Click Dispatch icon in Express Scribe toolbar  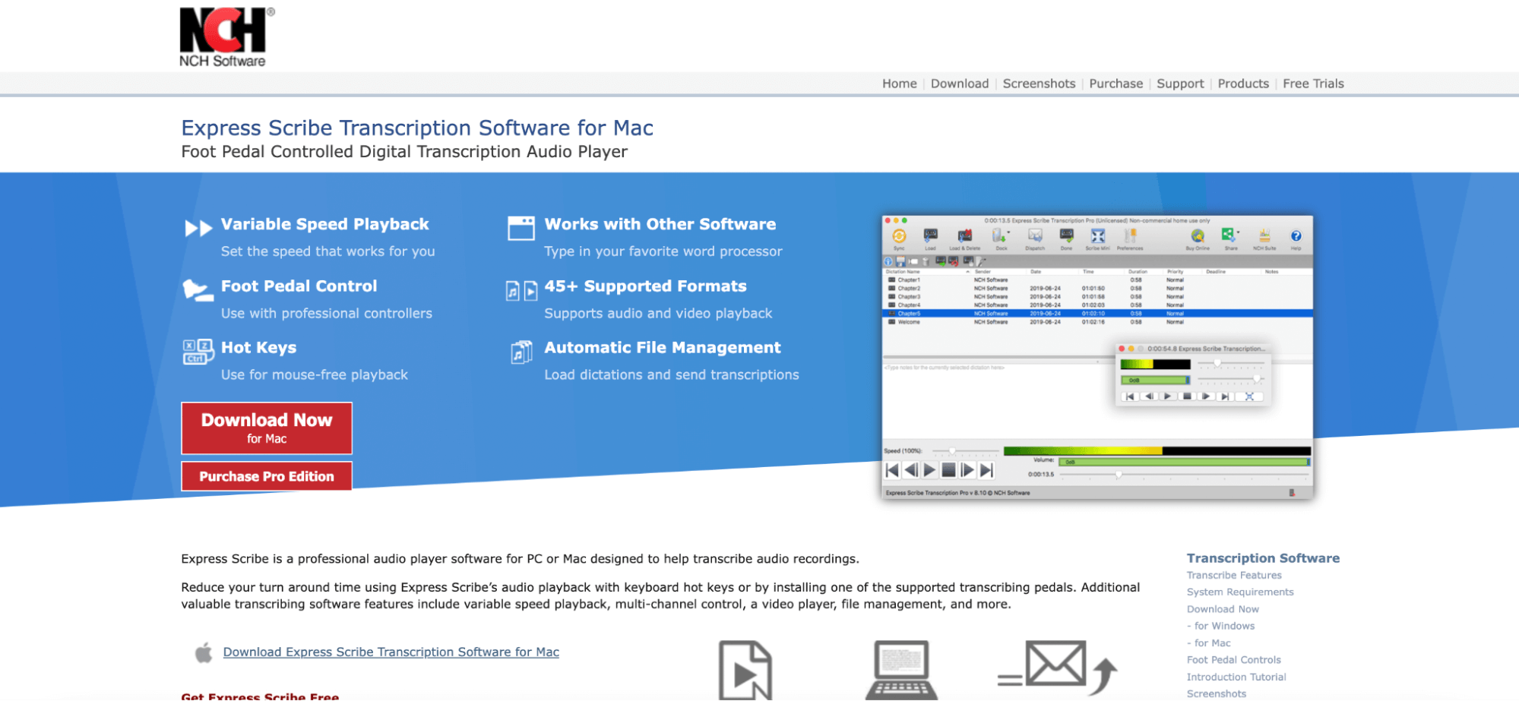click(x=1035, y=236)
